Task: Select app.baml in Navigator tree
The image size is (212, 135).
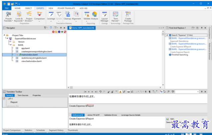Action: (25, 48)
